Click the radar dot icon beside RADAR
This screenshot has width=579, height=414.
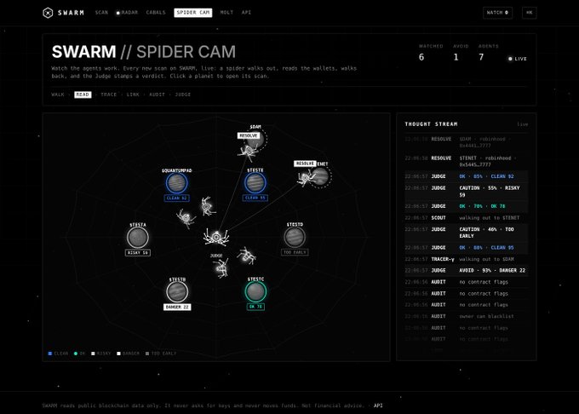[118, 13]
